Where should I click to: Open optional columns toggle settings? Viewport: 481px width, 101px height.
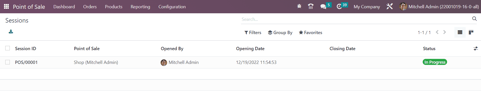tap(475, 49)
